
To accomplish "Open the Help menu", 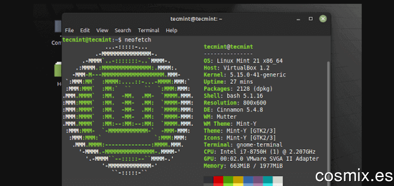I will coord(171,31).
